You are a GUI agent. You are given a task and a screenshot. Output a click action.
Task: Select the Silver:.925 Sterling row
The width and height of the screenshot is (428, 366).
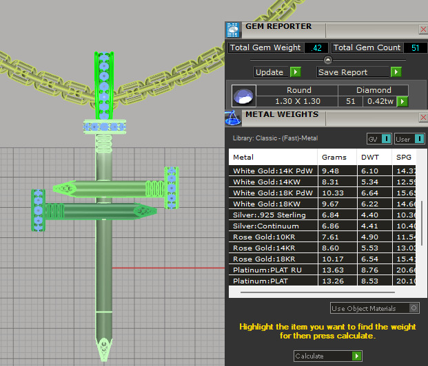click(x=323, y=215)
